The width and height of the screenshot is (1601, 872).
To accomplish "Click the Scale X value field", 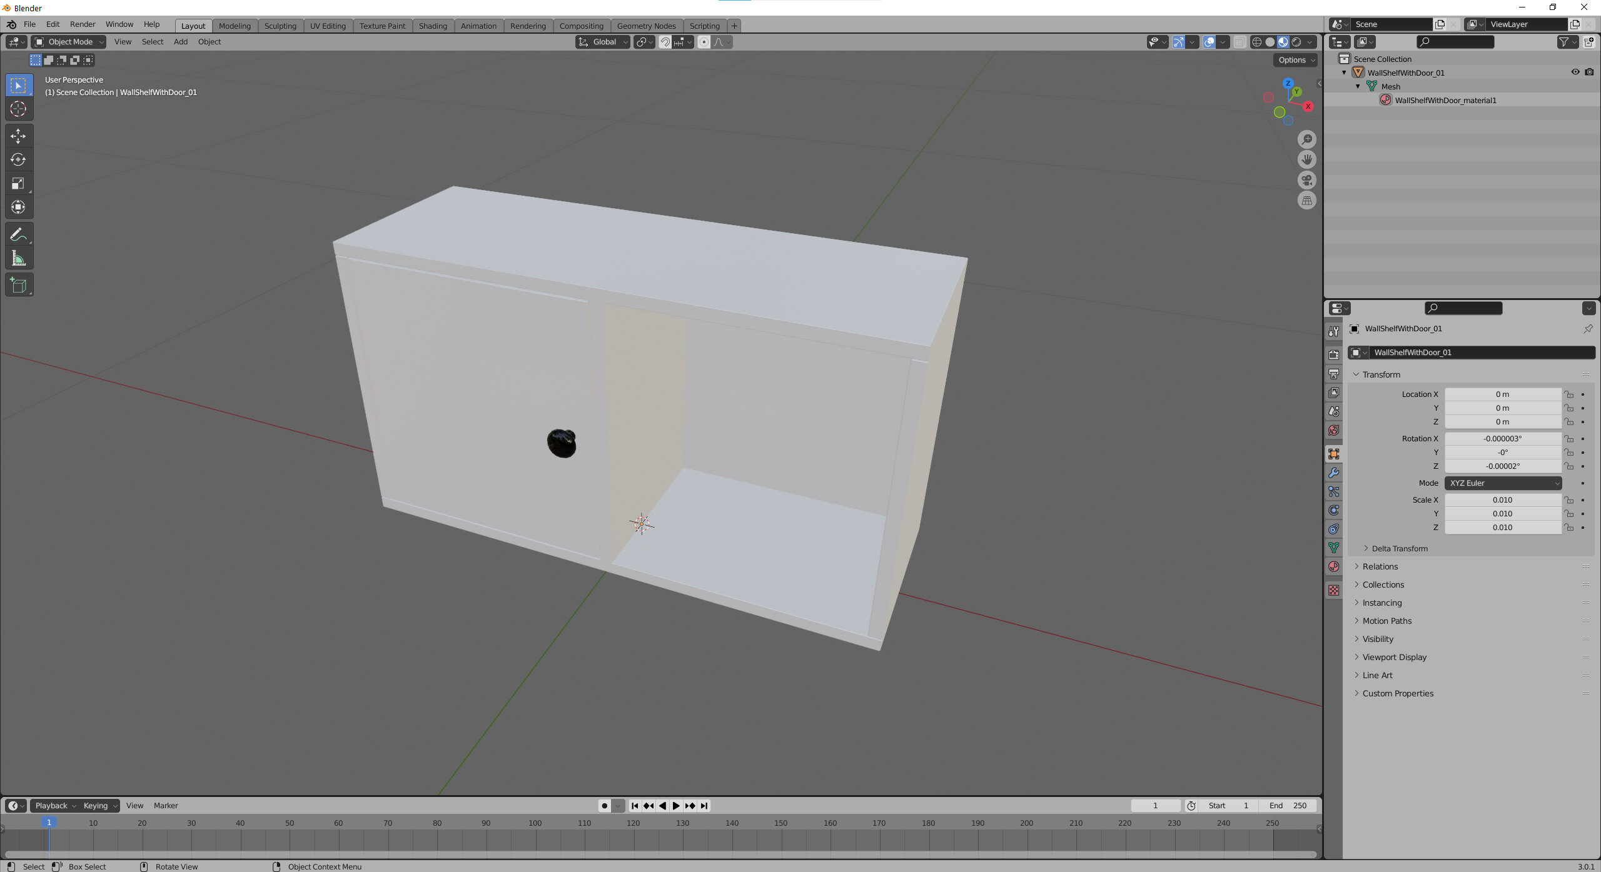I will tap(1502, 500).
